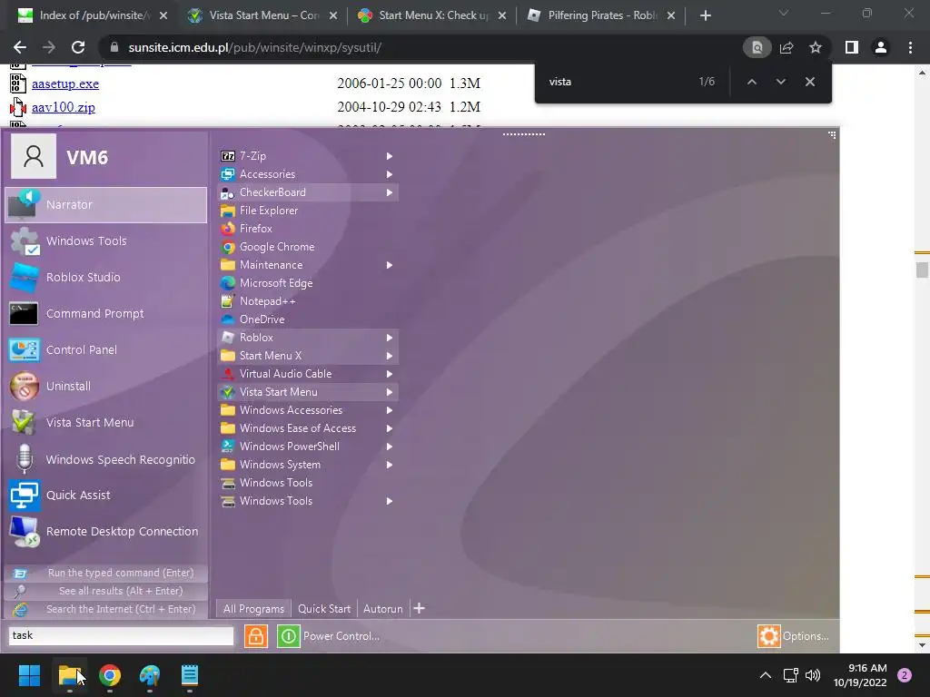Open the Notepad icon on taskbar
The width and height of the screenshot is (930, 697).
click(190, 675)
